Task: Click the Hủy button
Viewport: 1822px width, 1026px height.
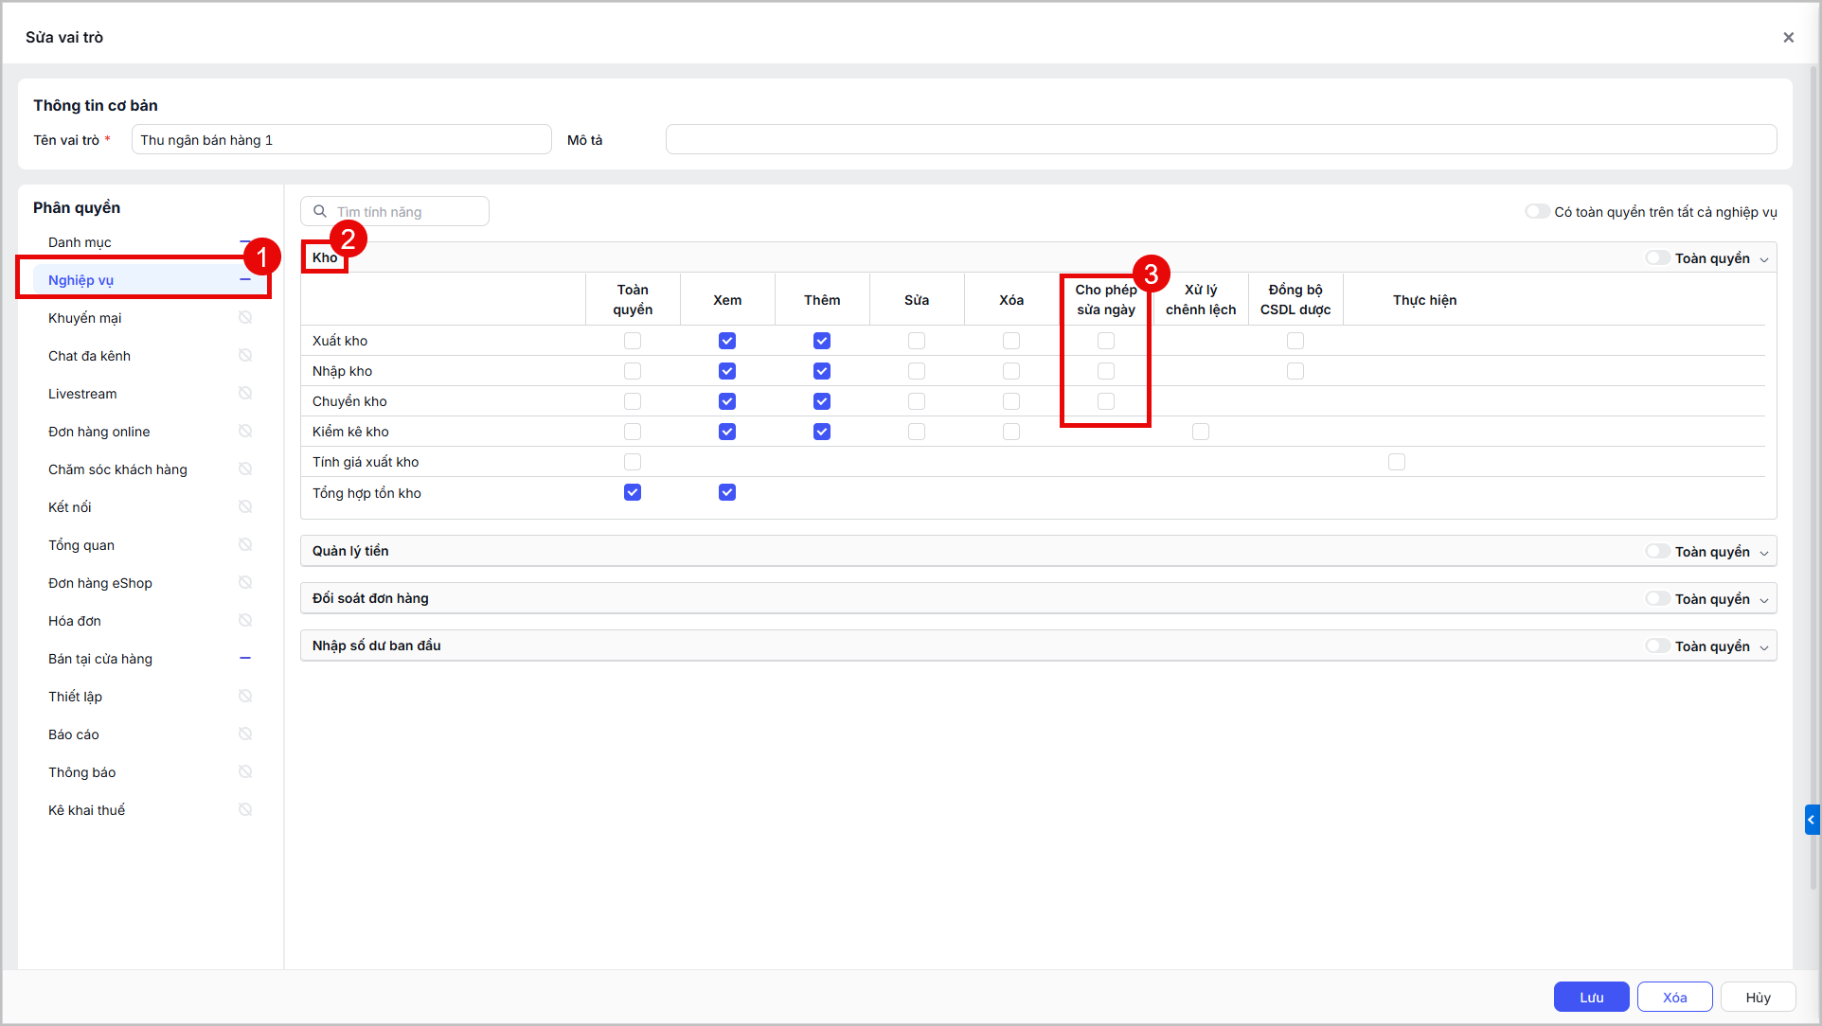Action: click(1758, 997)
